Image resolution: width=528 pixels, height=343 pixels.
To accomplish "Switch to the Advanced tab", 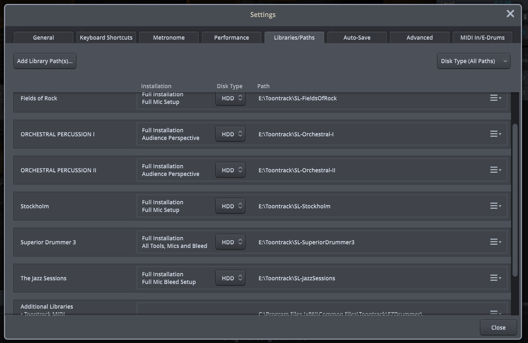I will pyautogui.click(x=419, y=37).
